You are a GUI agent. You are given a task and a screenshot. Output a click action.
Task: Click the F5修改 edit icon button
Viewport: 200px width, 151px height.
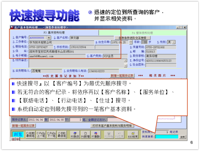pyautogui.click(x=75, y=135)
